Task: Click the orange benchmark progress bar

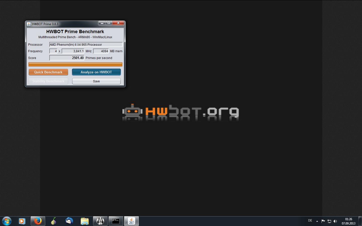Action: (x=75, y=64)
